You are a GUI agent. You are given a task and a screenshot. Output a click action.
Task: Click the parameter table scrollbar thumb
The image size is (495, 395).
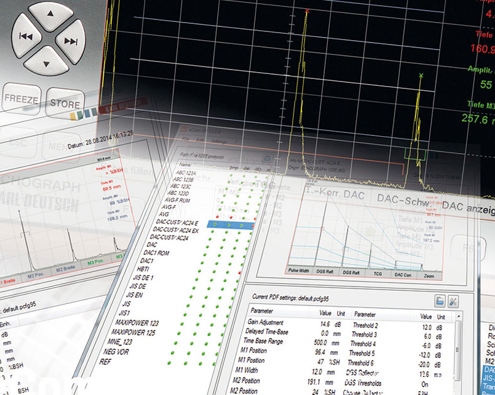pyautogui.click(x=458, y=350)
